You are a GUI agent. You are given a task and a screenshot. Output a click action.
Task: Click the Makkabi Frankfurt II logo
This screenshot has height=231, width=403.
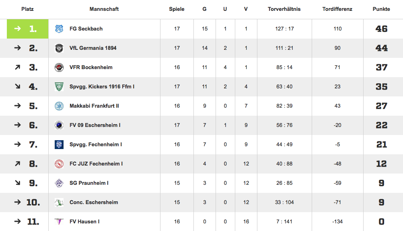tap(59, 106)
